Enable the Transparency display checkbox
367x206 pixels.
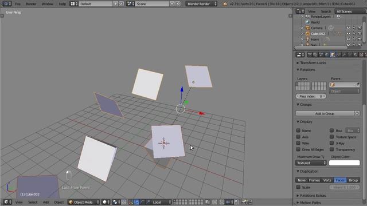[331, 149]
